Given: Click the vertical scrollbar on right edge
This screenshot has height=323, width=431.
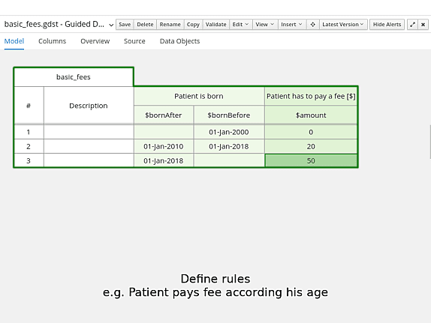Looking at the screenshot, I should [x=429, y=142].
